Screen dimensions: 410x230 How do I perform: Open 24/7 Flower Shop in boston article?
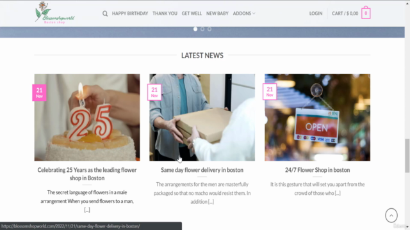(x=318, y=170)
